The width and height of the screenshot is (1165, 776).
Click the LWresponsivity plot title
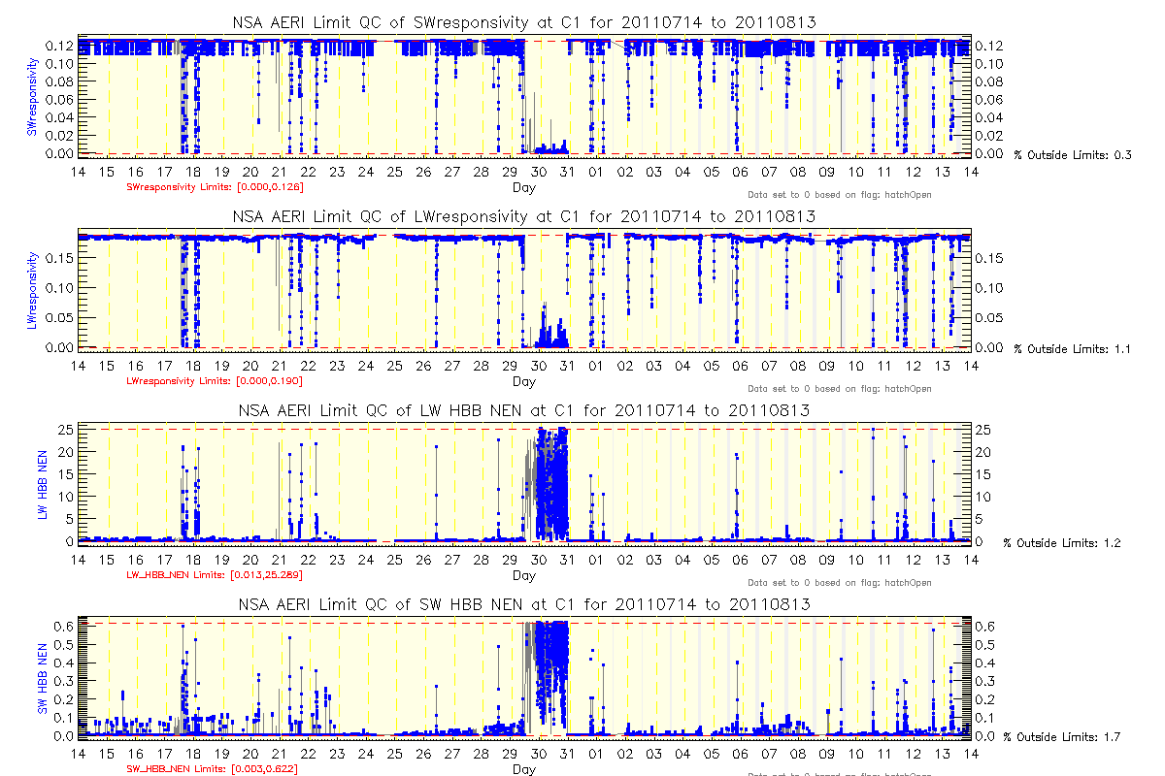tap(523, 215)
